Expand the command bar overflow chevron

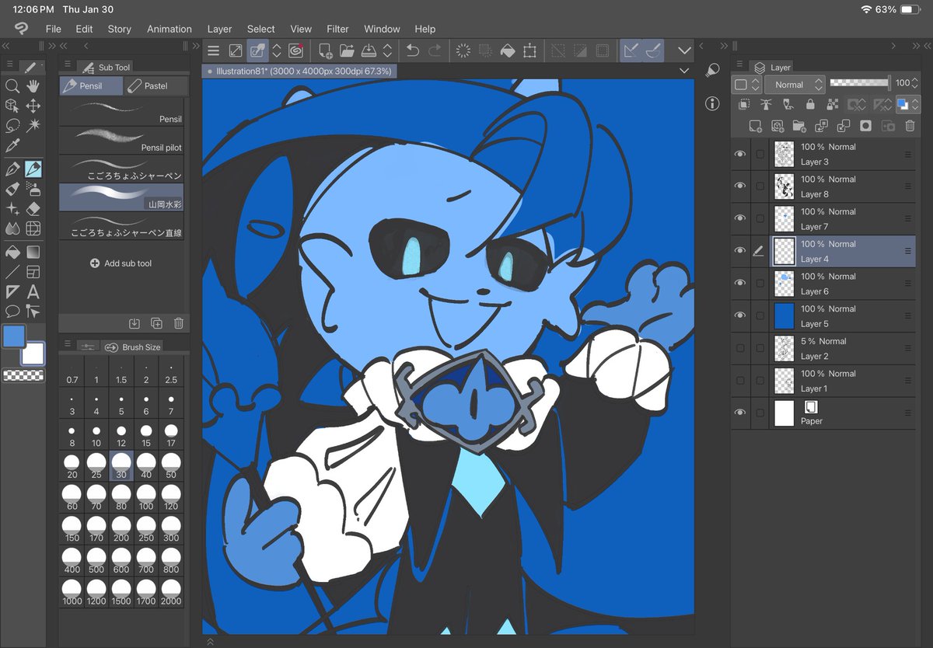click(684, 51)
